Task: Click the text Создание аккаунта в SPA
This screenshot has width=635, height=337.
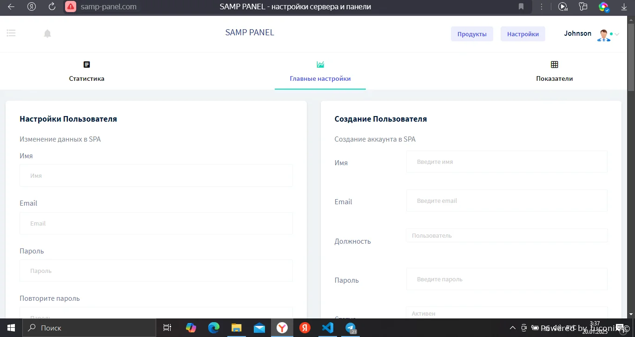Action: pos(375,139)
